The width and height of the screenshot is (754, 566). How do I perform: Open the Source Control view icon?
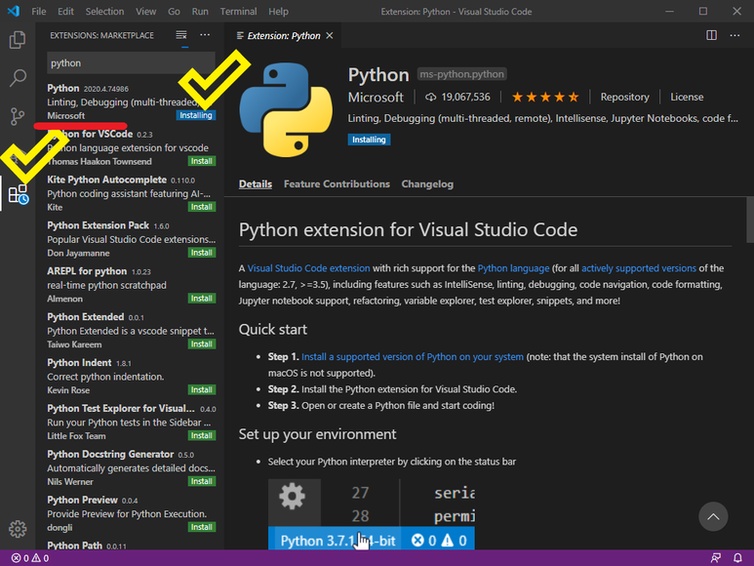click(x=18, y=116)
